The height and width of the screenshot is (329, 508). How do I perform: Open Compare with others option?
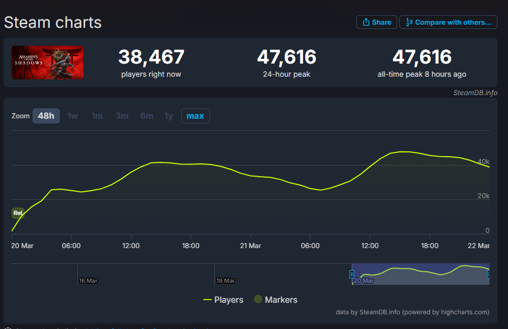point(448,22)
